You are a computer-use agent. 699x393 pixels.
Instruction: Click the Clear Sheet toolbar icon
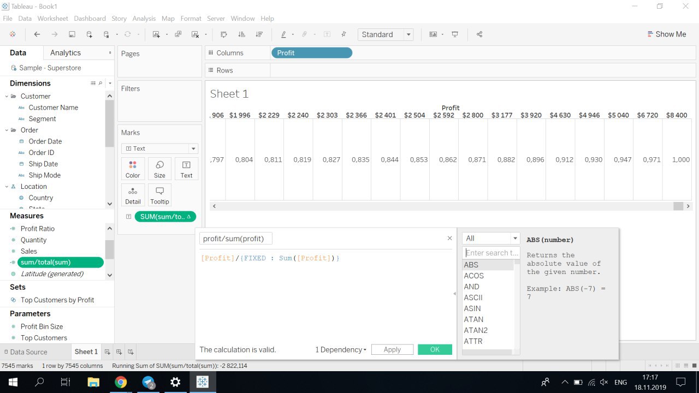(195, 34)
